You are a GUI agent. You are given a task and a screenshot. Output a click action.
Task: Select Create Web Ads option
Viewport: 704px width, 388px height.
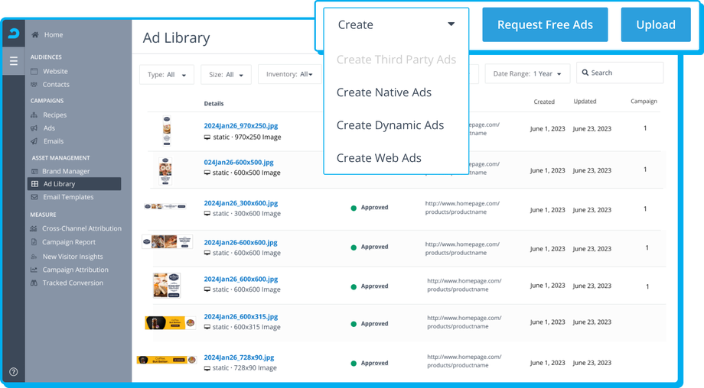click(379, 157)
